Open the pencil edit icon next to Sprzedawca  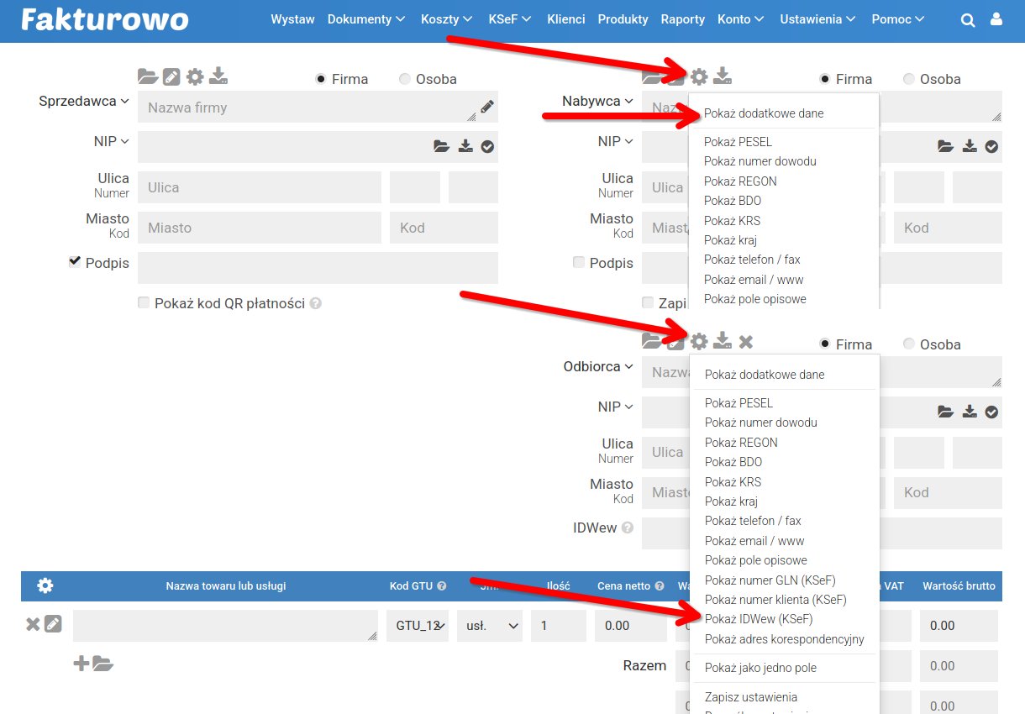tap(171, 76)
